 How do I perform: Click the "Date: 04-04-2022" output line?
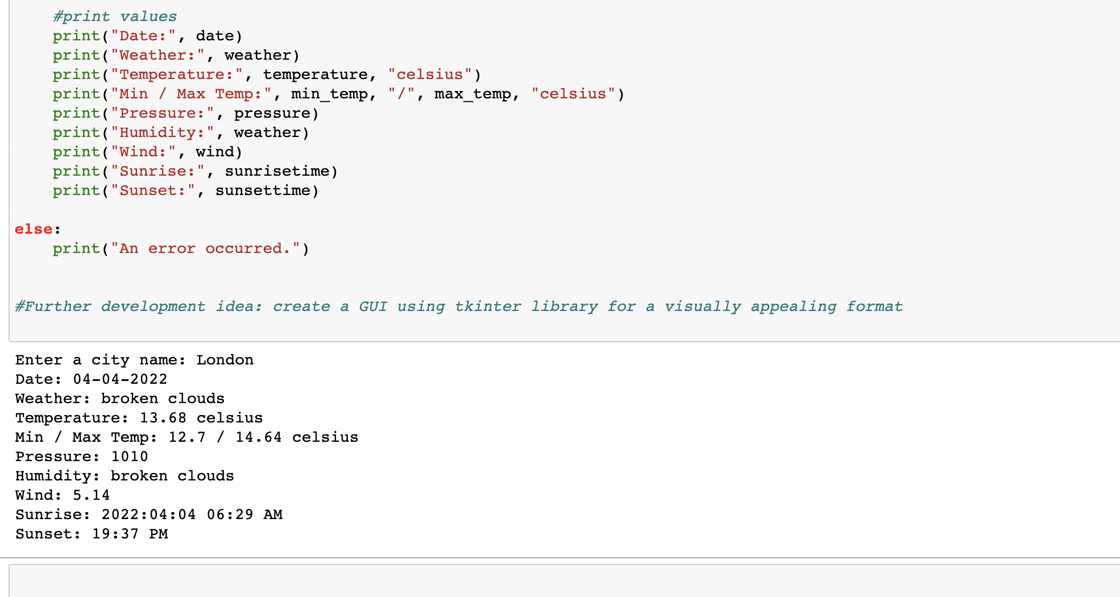tap(91, 379)
